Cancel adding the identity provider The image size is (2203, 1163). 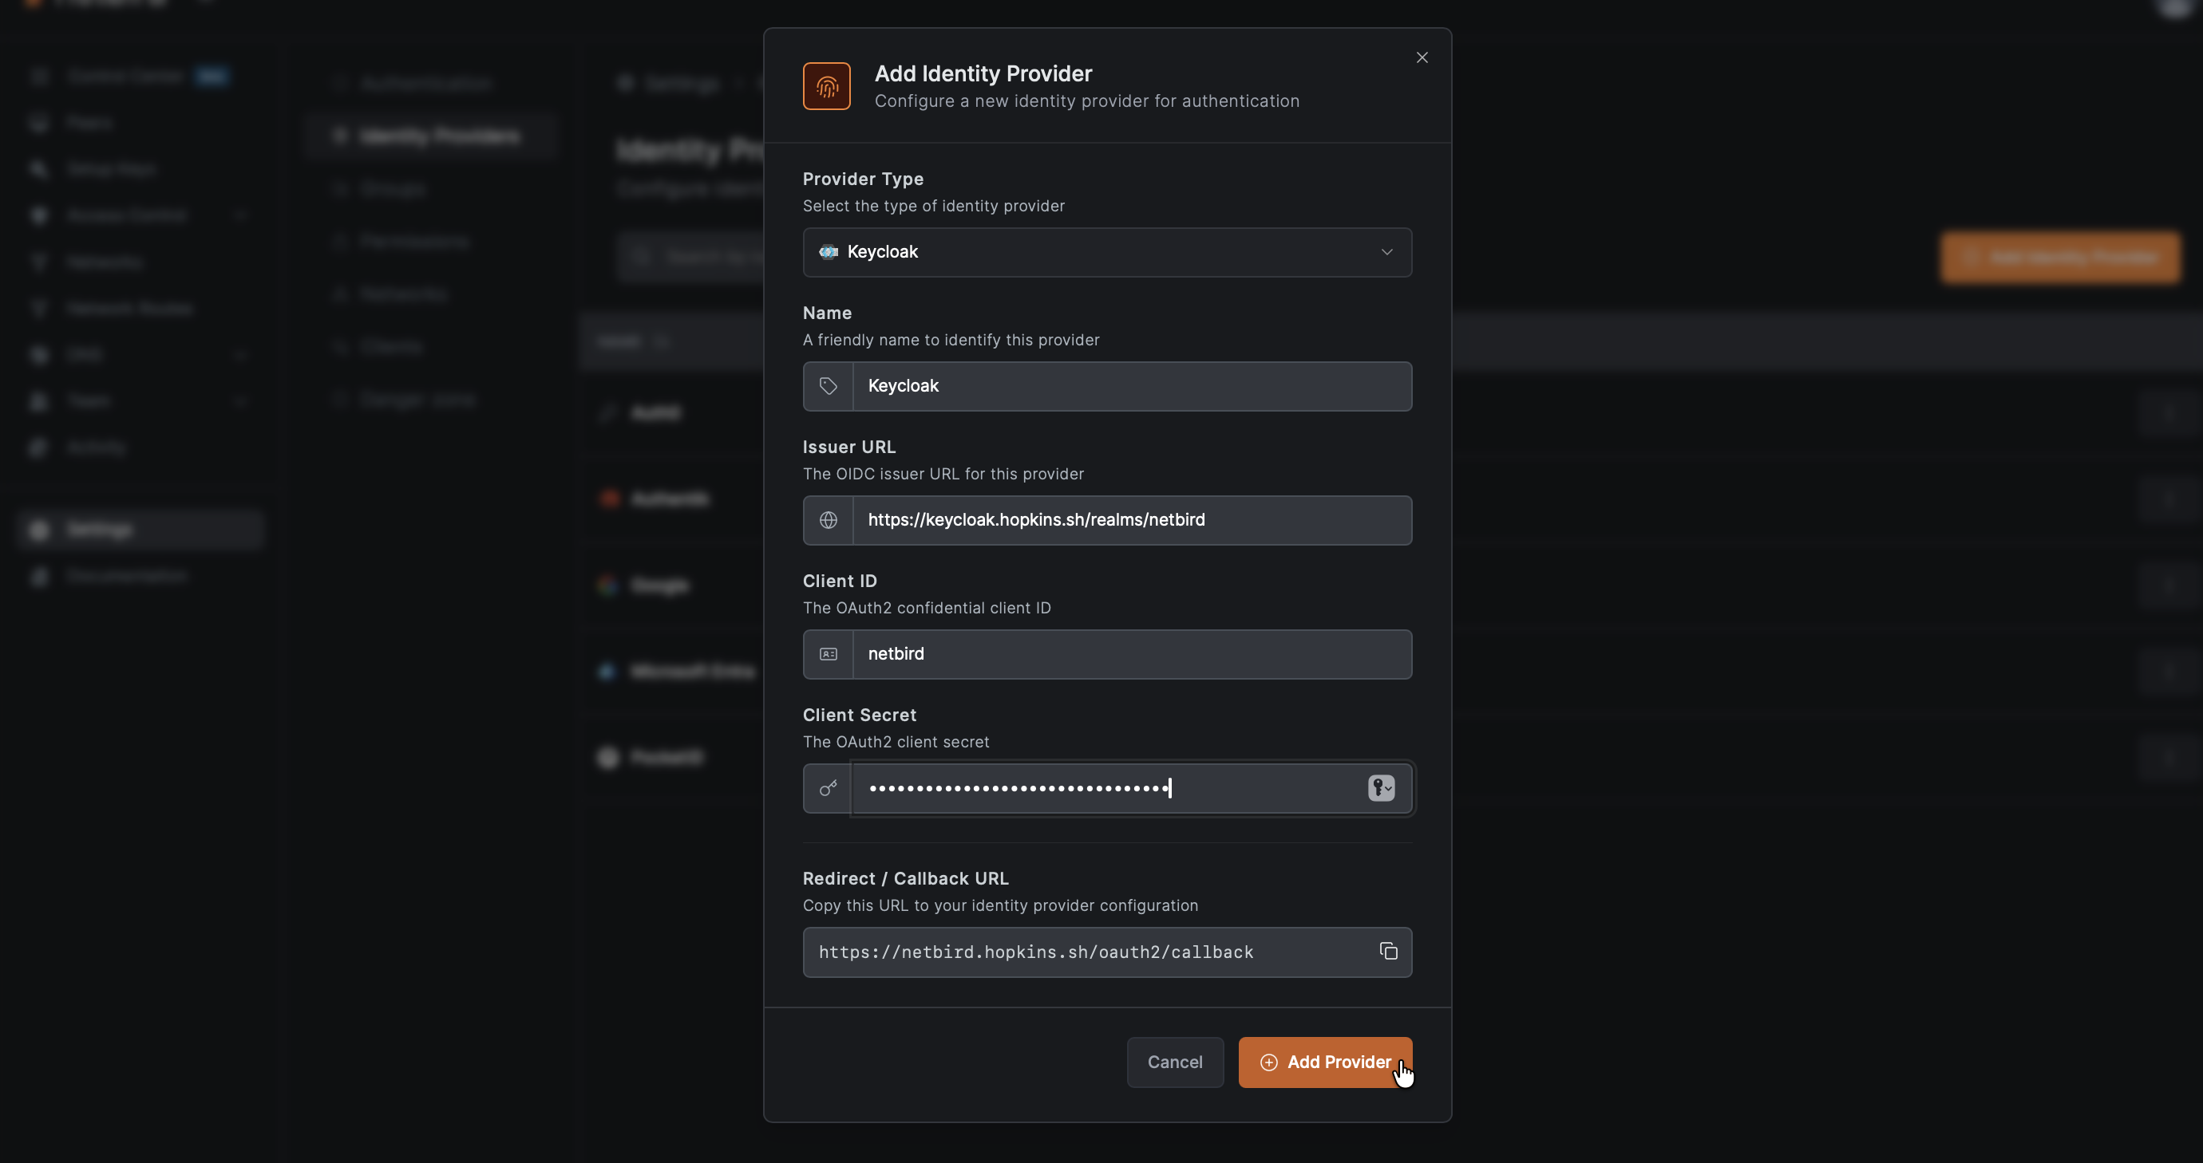tap(1174, 1062)
